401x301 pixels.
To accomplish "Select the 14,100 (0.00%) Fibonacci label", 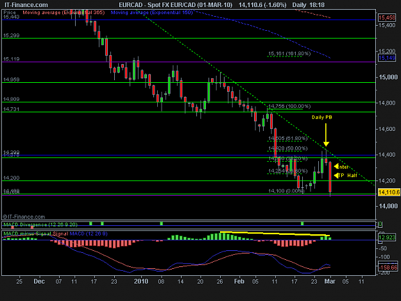I will click(286, 191).
